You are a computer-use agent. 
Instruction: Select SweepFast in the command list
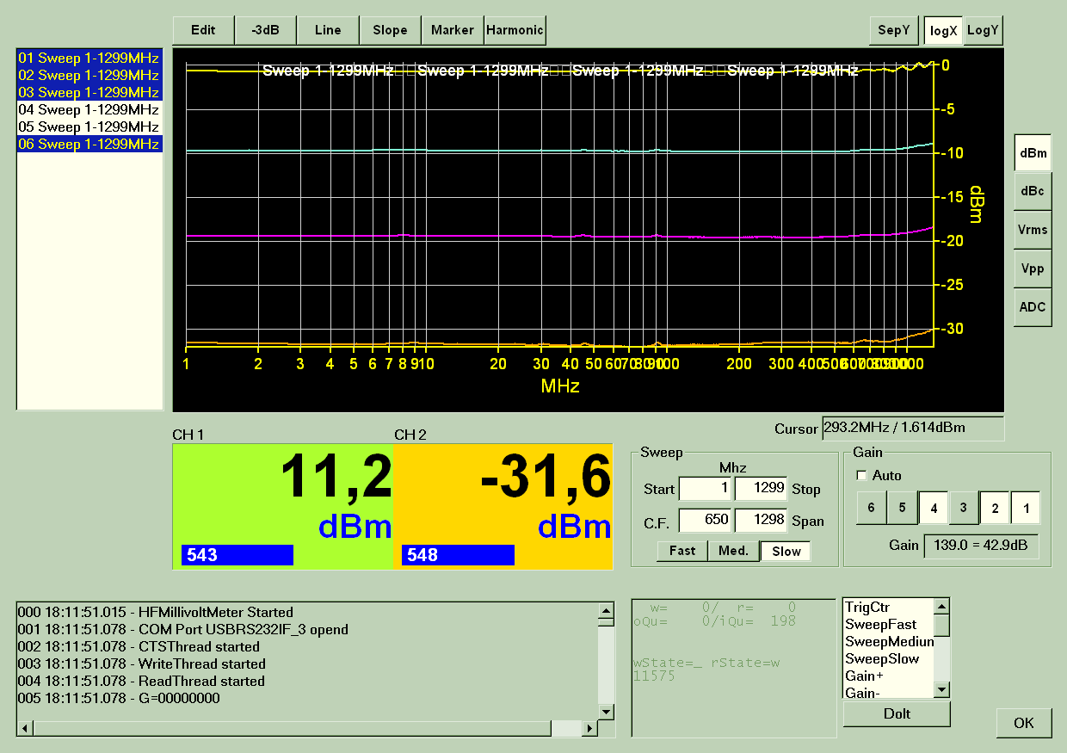tap(888, 625)
